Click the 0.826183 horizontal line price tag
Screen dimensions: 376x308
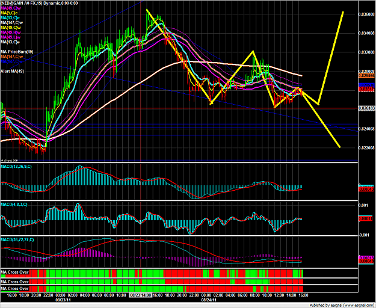[x=366, y=108]
